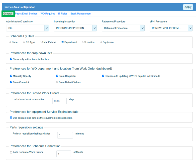Viewport: 196px width, 163px height.
Task: Open the Stock Management tab
Action: (81, 14)
